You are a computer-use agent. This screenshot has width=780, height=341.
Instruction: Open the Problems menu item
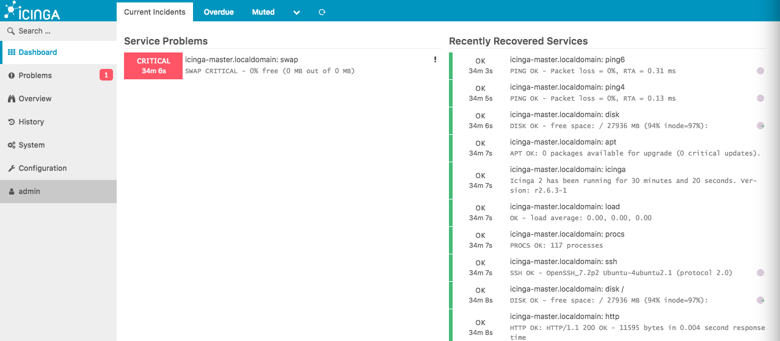coord(58,76)
